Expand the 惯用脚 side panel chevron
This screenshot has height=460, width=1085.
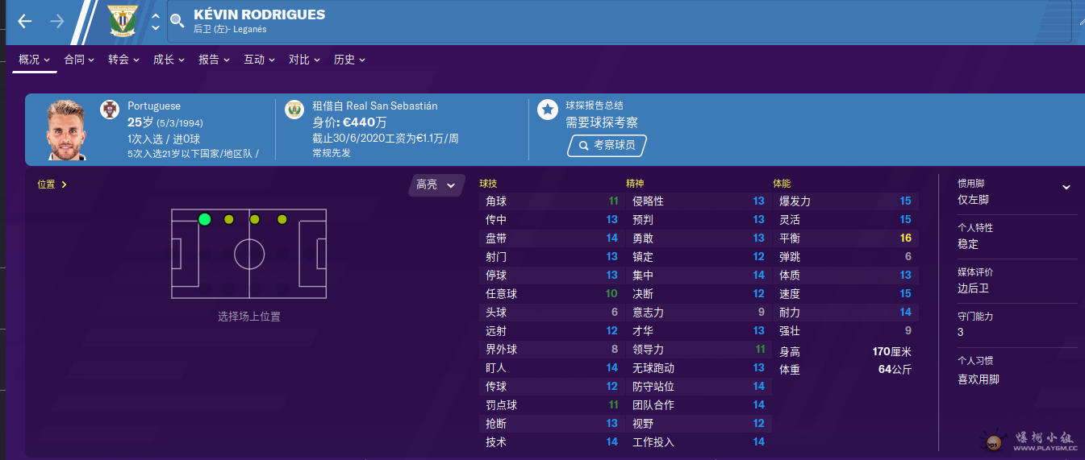pos(1066,188)
